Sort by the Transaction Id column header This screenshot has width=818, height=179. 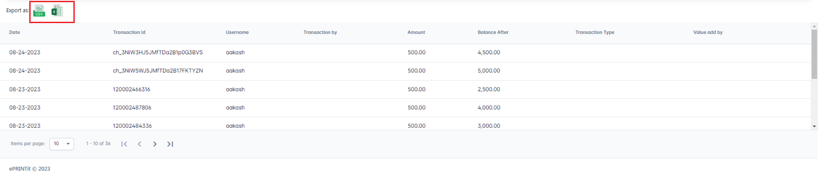tap(129, 32)
